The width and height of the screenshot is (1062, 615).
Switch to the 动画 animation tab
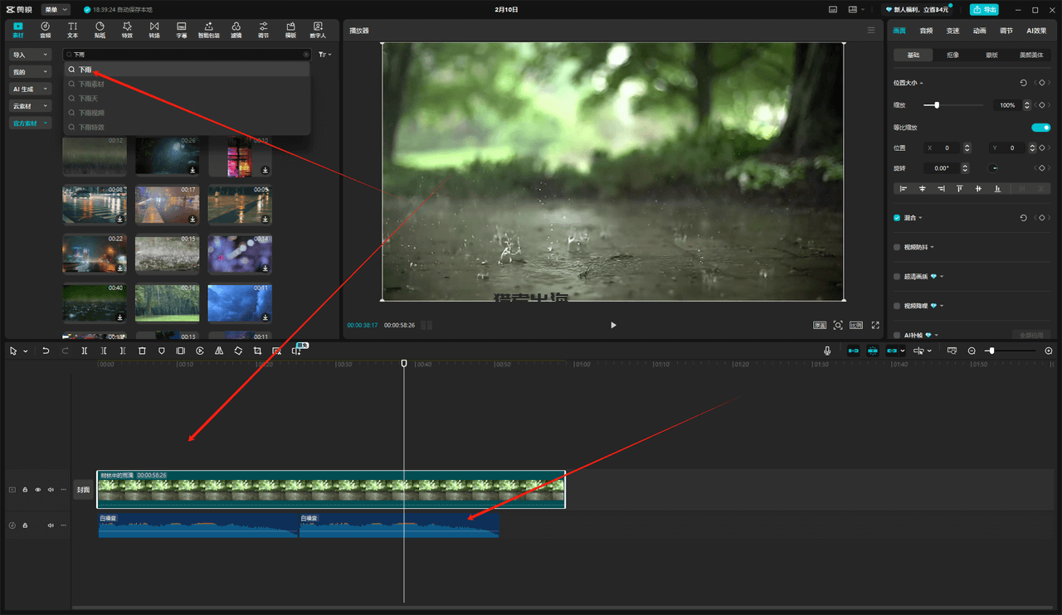coord(980,31)
